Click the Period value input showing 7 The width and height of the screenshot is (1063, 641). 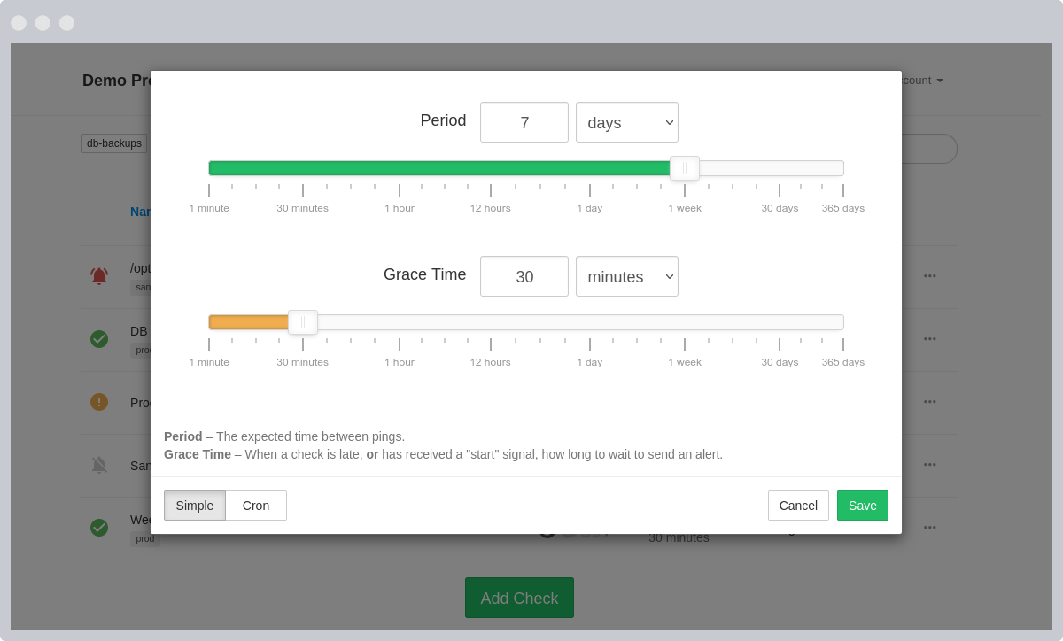524,122
